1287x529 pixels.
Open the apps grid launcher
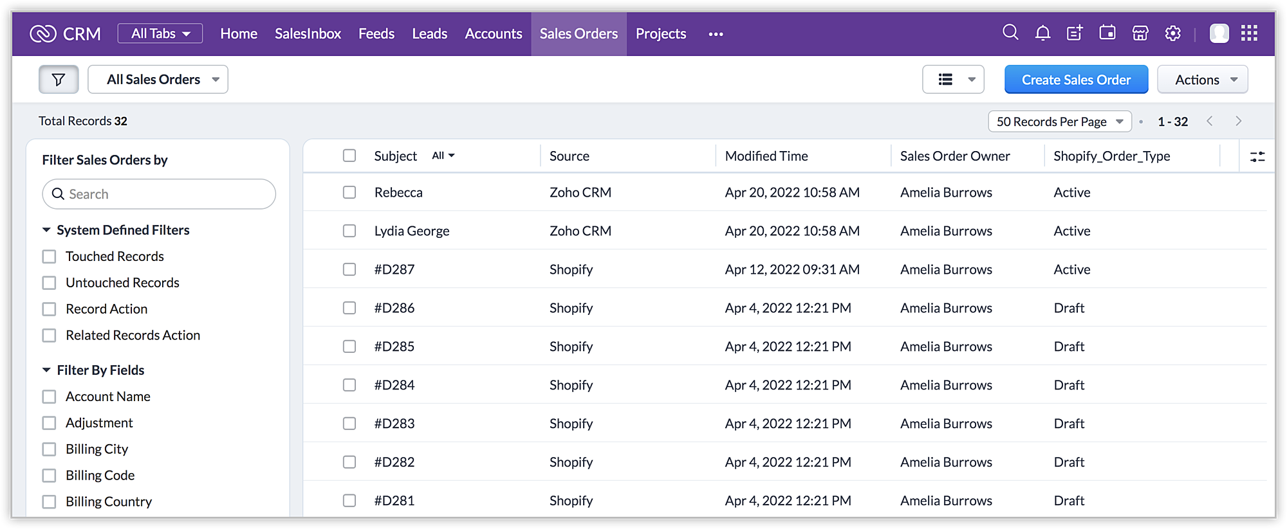point(1249,33)
